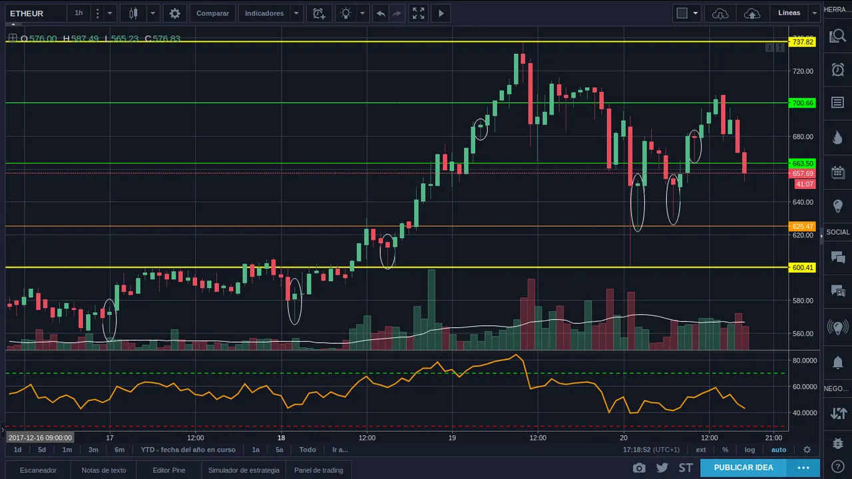852x479 pixels.
Task: Click the 1h interval selector
Action: coord(79,13)
